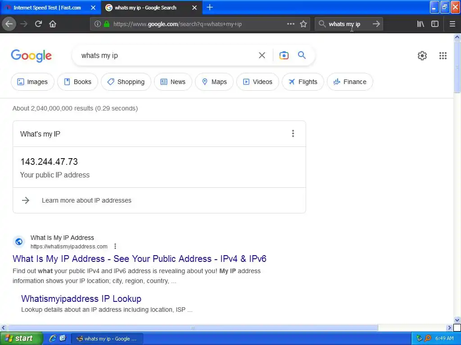Screen dimensions: 461x345
Task: Click the browser search box text
Action: pyautogui.click(x=344, y=24)
